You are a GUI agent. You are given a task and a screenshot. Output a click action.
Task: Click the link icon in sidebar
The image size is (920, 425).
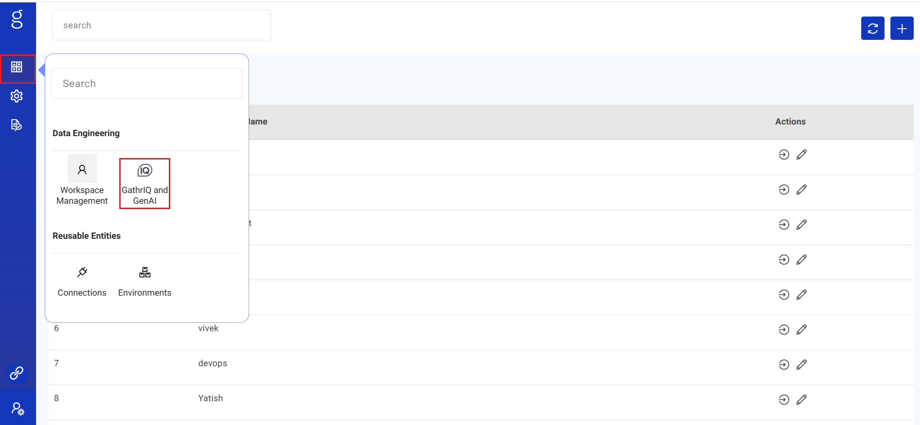pyautogui.click(x=17, y=373)
